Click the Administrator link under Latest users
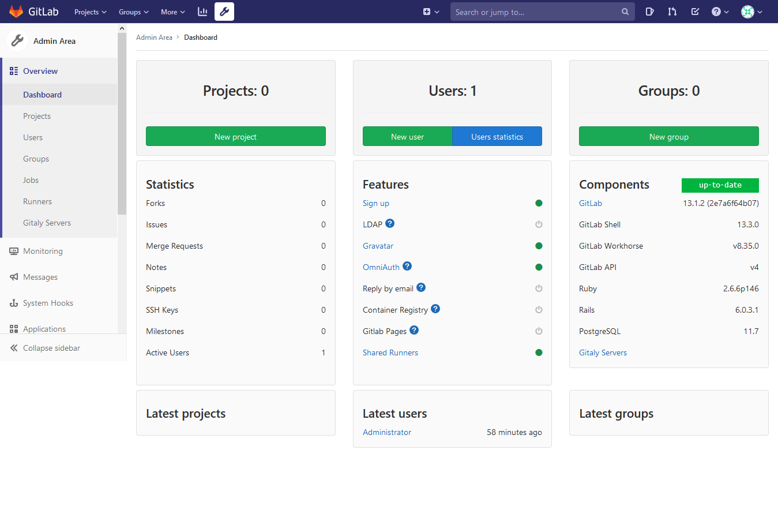This screenshot has height=510, width=778. (x=387, y=432)
